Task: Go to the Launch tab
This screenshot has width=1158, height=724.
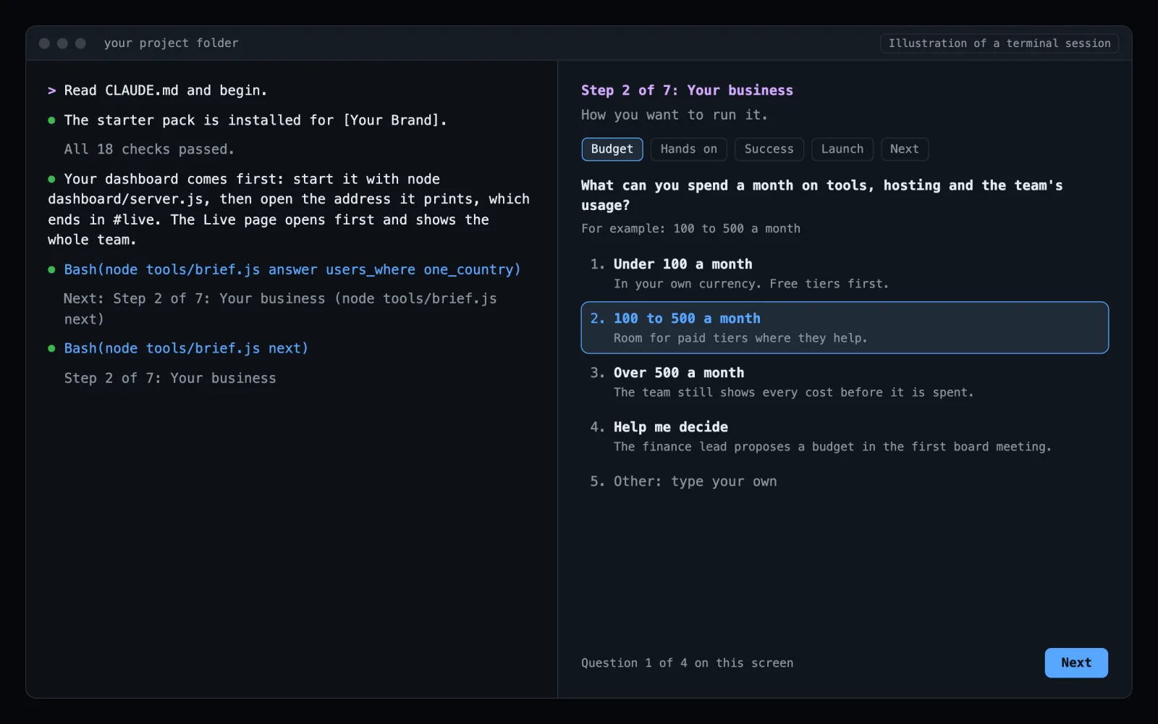Action: tap(842, 149)
